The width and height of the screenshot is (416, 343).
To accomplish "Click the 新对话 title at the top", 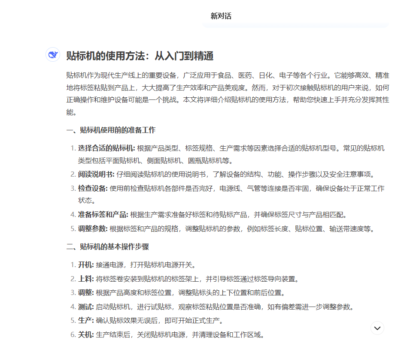I will pos(221,16).
